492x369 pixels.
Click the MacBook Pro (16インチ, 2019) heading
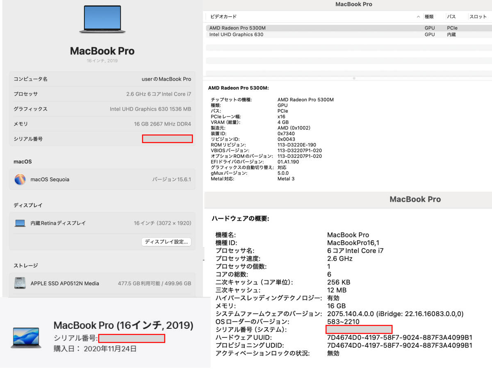123,326
